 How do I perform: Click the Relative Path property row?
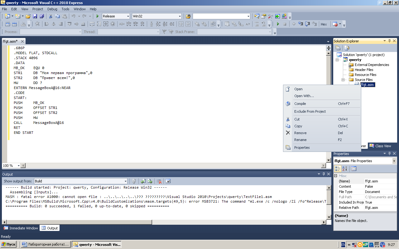click(x=365, y=208)
